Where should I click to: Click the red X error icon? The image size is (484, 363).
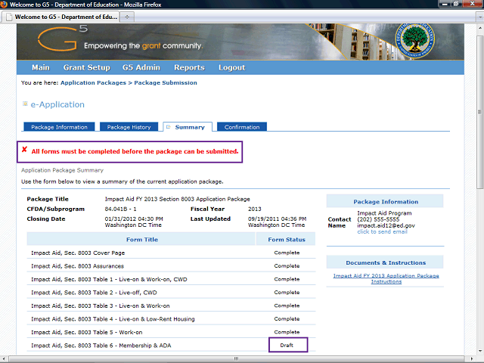(x=24, y=150)
